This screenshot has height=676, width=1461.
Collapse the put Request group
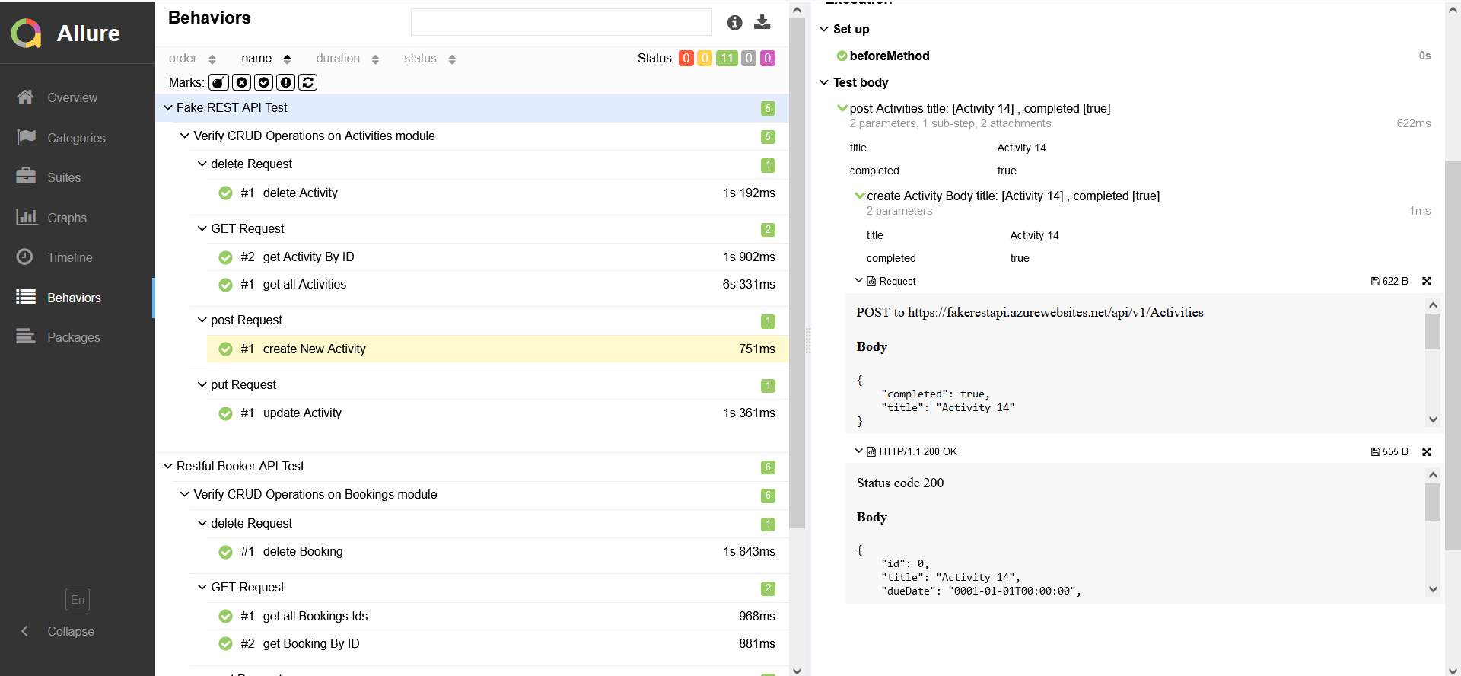(202, 385)
